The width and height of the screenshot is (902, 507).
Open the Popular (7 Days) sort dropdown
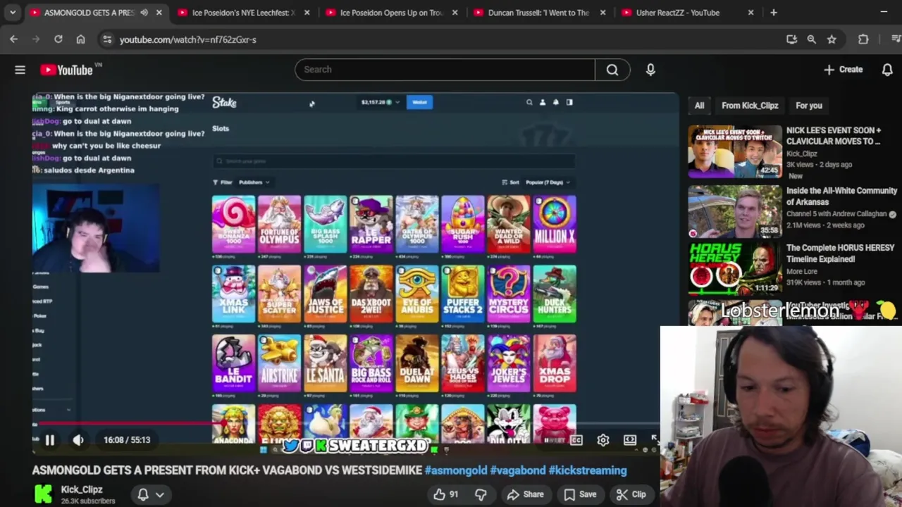[548, 182]
